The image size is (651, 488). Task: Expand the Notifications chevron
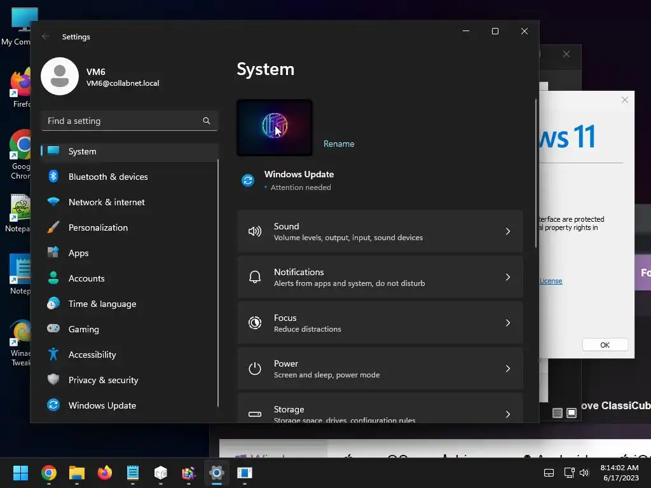508,277
